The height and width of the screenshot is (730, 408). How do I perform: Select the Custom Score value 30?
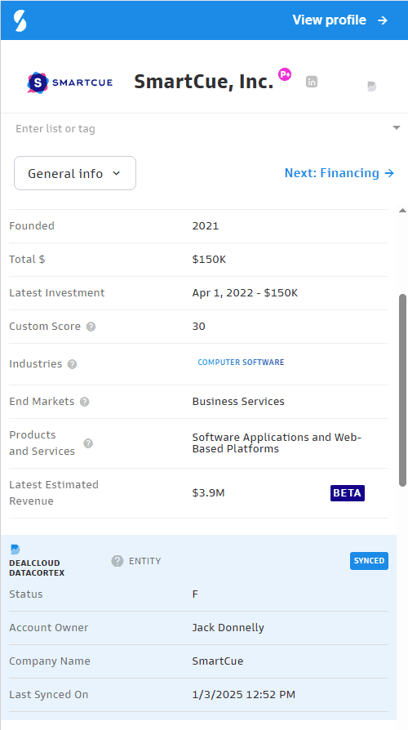pyautogui.click(x=198, y=327)
